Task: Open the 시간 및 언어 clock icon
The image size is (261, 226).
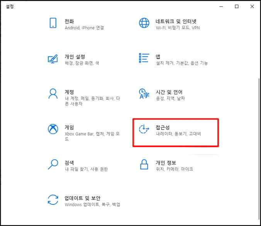Action: pos(144,94)
